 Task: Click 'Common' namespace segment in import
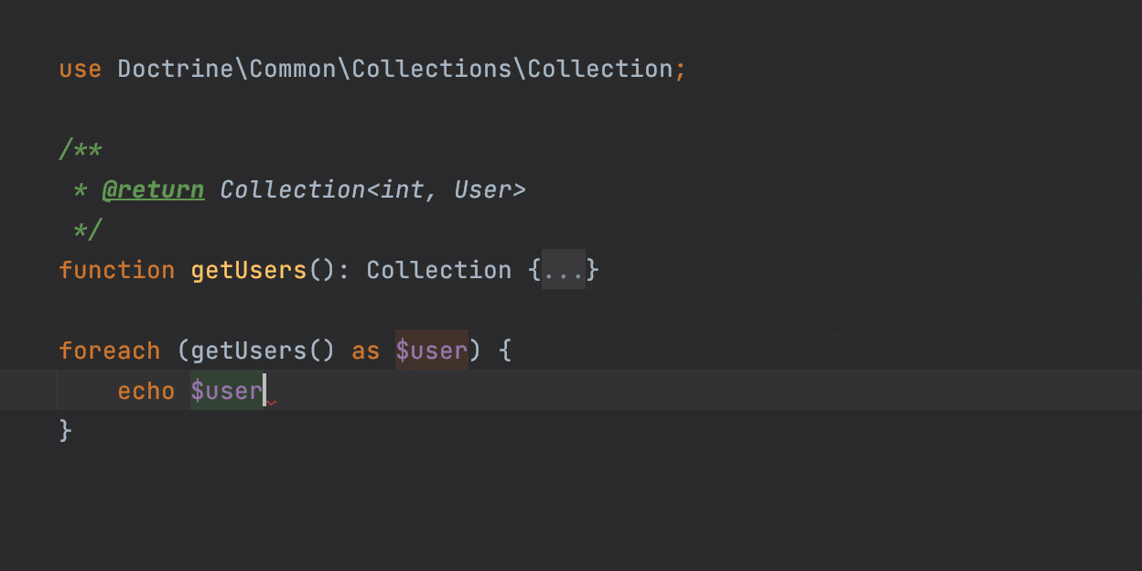[293, 69]
